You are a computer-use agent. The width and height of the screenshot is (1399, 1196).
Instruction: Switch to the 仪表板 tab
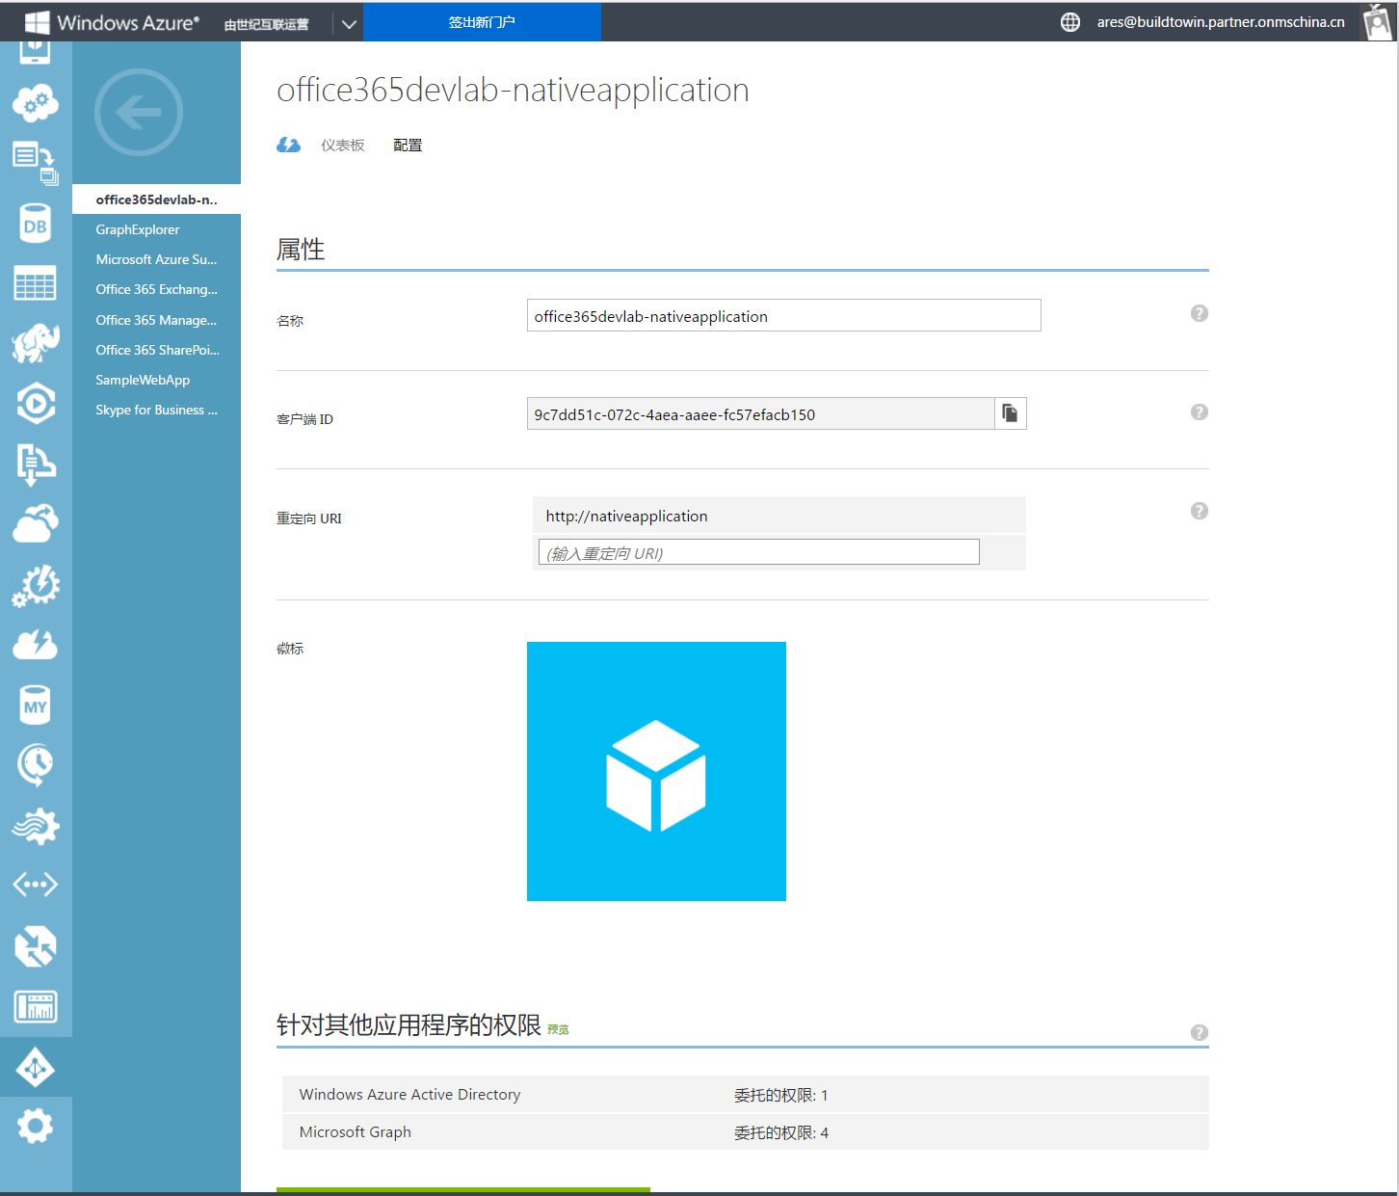click(342, 146)
